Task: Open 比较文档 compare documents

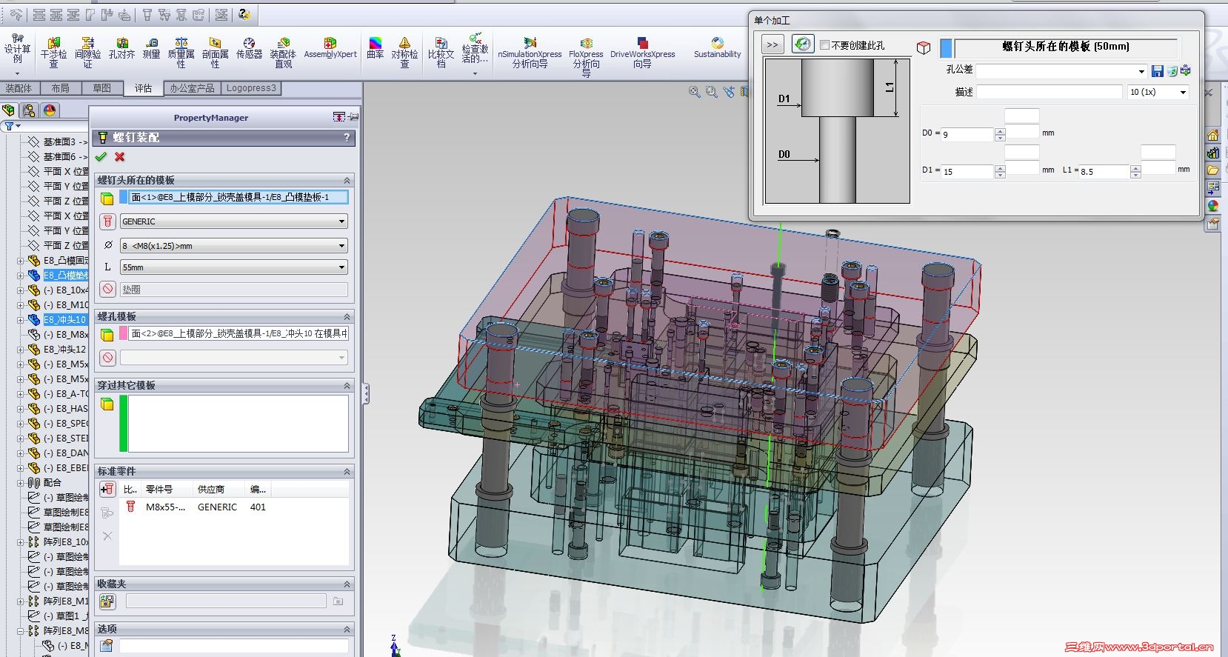Action: [x=441, y=53]
